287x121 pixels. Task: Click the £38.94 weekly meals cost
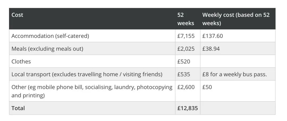tap(211, 49)
